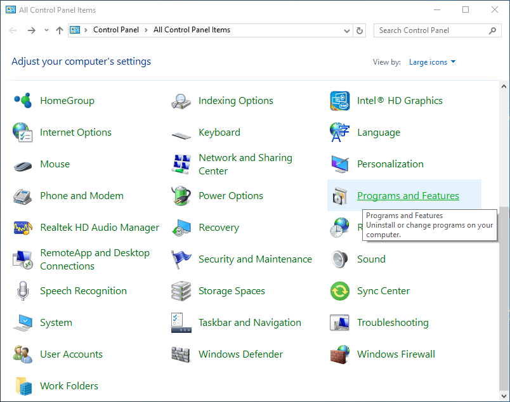
Task: Expand chevron after Control Panel breadcrumb
Action: 146,30
